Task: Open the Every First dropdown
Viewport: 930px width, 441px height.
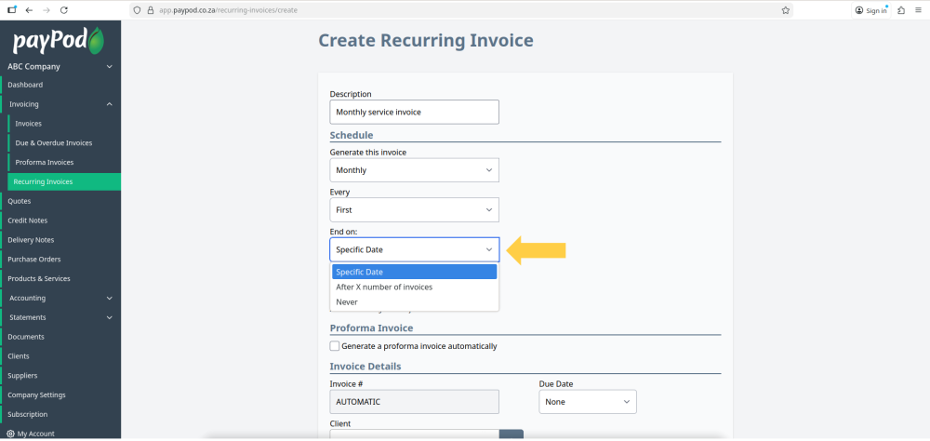Action: (x=414, y=210)
